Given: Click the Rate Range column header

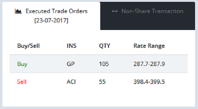Looking at the screenshot, I should coord(149,46).
